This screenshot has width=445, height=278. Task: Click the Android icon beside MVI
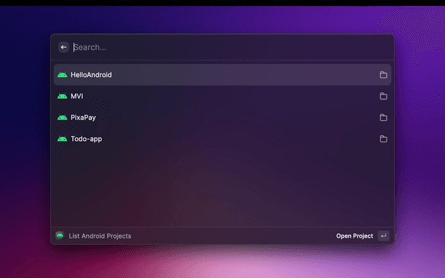click(x=62, y=97)
